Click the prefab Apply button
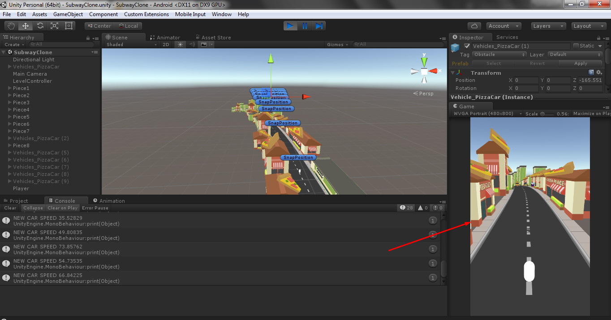Image resolution: width=611 pixels, height=320 pixels. coord(581,64)
